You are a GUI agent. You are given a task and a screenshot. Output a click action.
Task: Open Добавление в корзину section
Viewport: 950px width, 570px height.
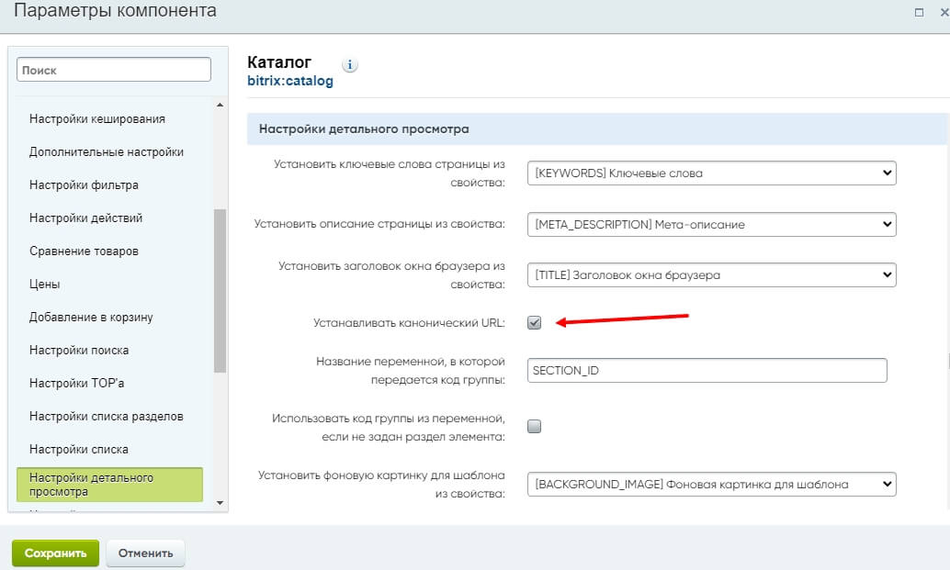click(x=91, y=317)
